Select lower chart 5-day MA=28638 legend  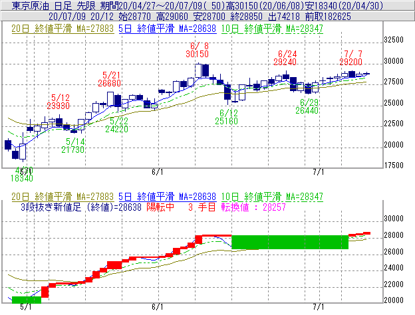[x=168, y=197]
